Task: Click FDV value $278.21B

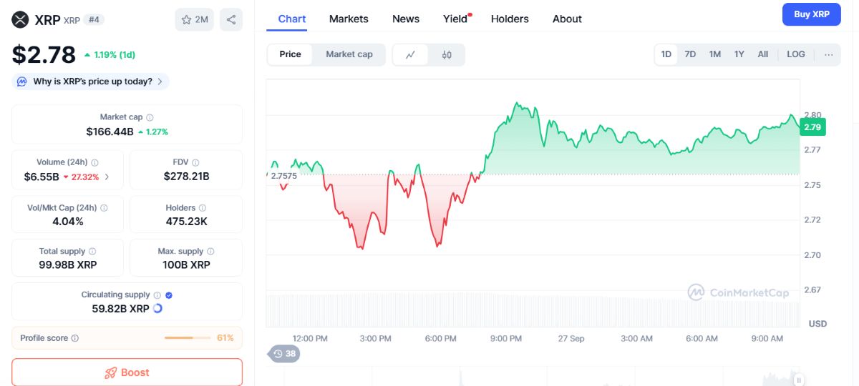Action: pos(186,177)
